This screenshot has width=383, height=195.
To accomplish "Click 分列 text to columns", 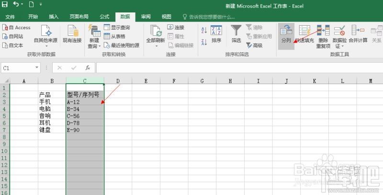I will tap(286, 36).
